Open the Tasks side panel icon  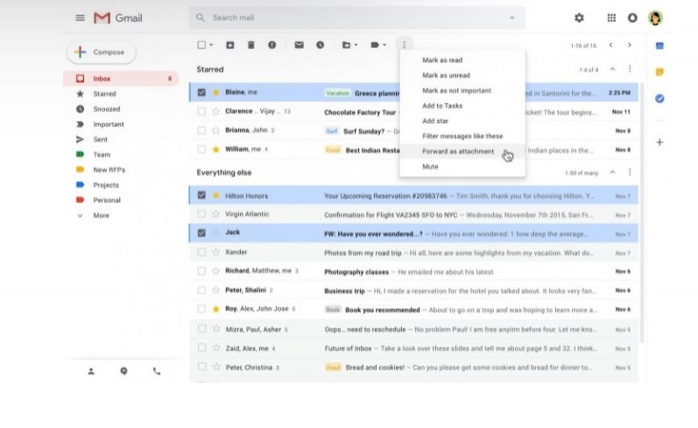pos(659,98)
